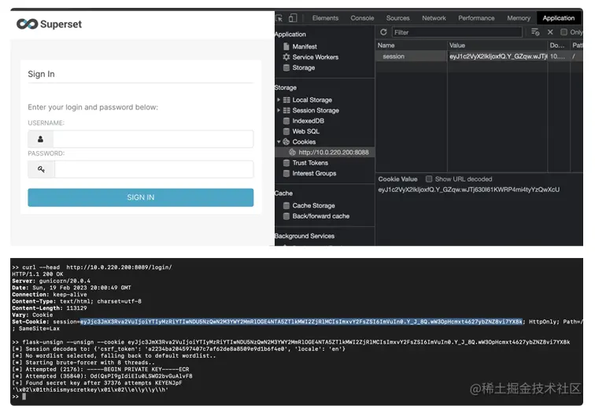The image size is (595, 409).
Task: Refresh cookies with the reload icon
Action: click(x=383, y=32)
